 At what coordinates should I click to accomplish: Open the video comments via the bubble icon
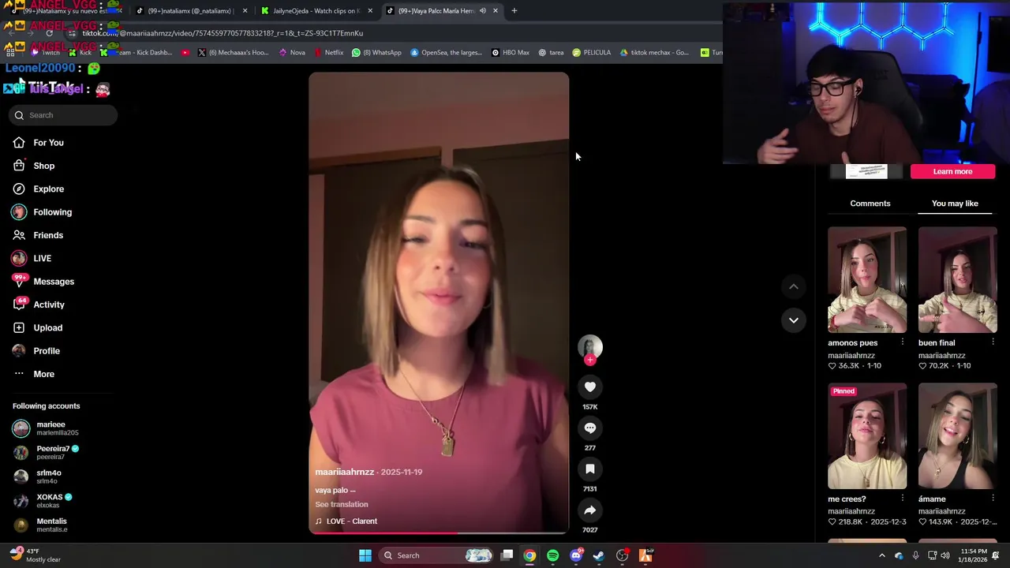pyautogui.click(x=590, y=428)
